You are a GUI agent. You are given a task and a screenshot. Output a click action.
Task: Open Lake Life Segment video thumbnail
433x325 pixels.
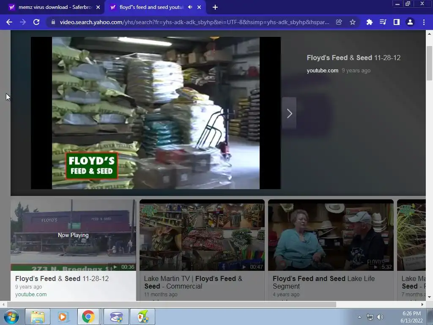[x=331, y=235]
